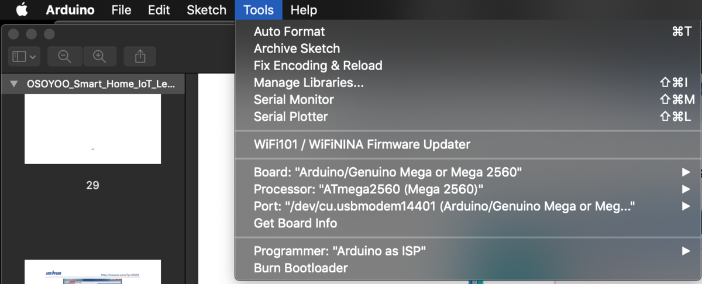The height and width of the screenshot is (284, 702).
Task: Select Auto Format from Tools menu
Action: pyautogui.click(x=289, y=32)
